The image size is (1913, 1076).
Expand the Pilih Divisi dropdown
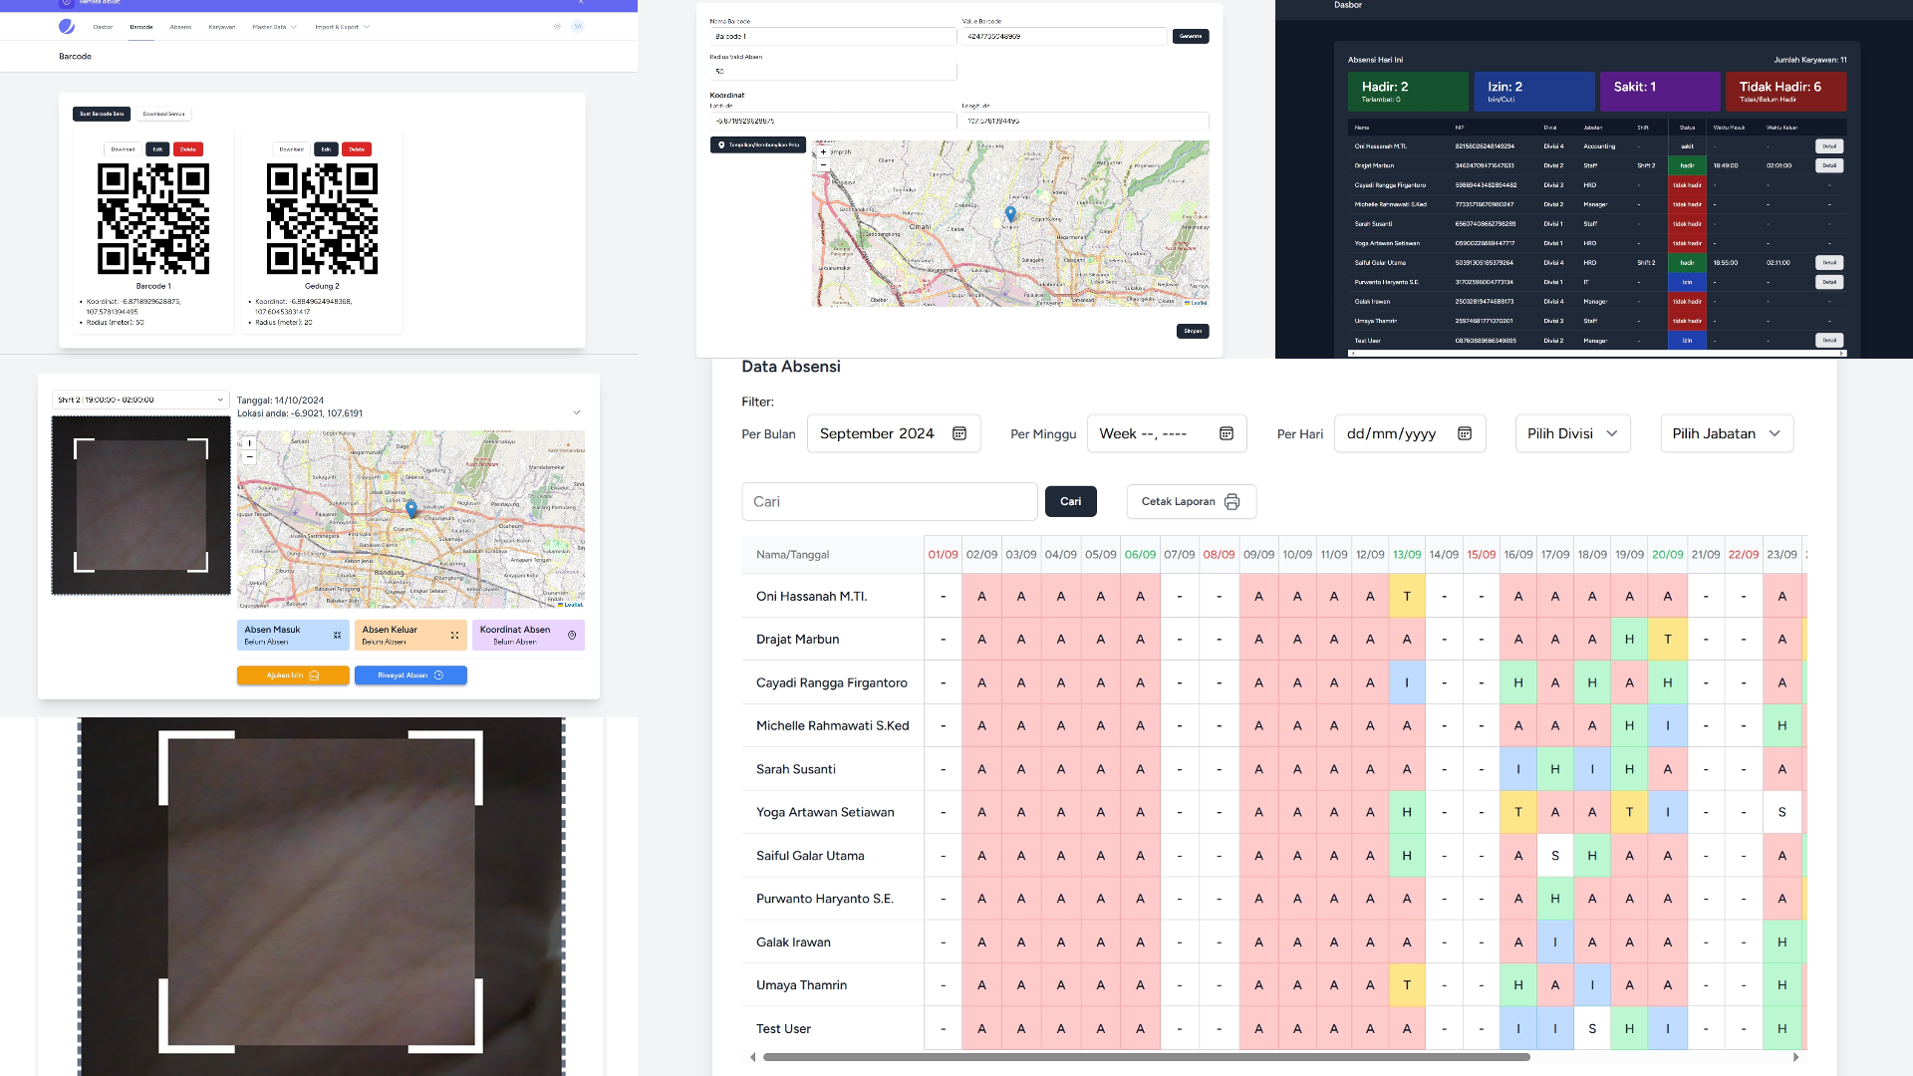click(1572, 433)
